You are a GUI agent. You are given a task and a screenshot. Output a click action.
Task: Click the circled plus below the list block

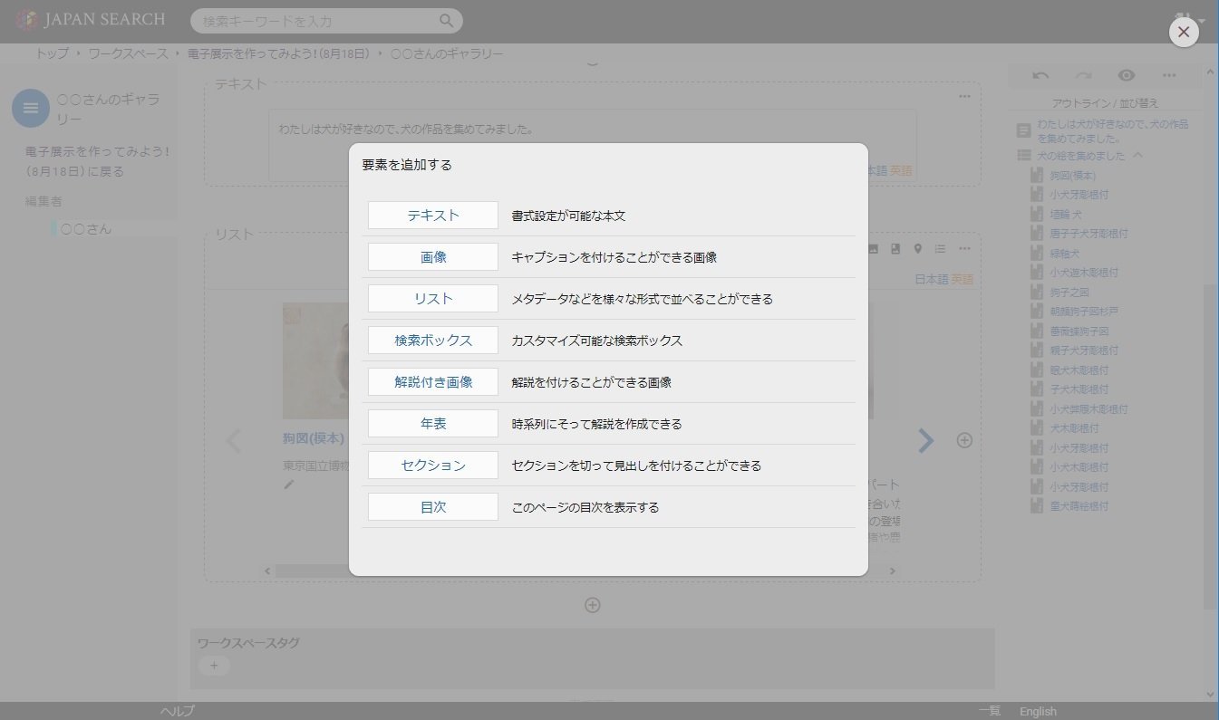[592, 605]
